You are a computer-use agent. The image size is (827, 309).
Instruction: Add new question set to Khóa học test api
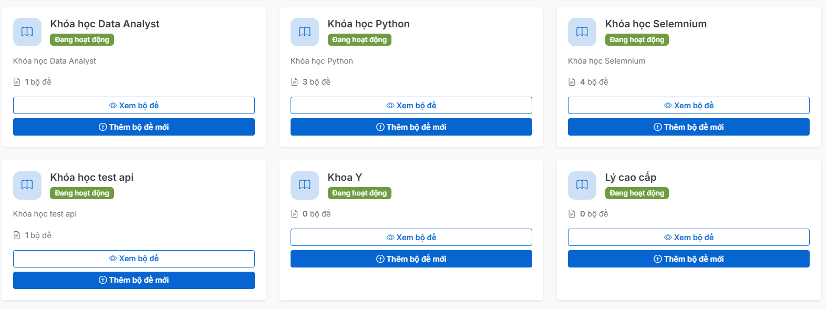134,280
